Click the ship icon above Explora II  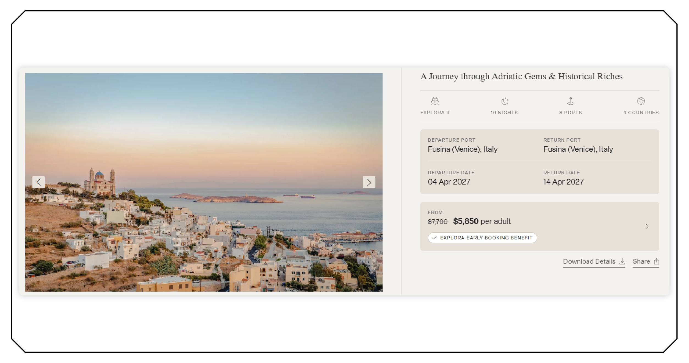435,101
